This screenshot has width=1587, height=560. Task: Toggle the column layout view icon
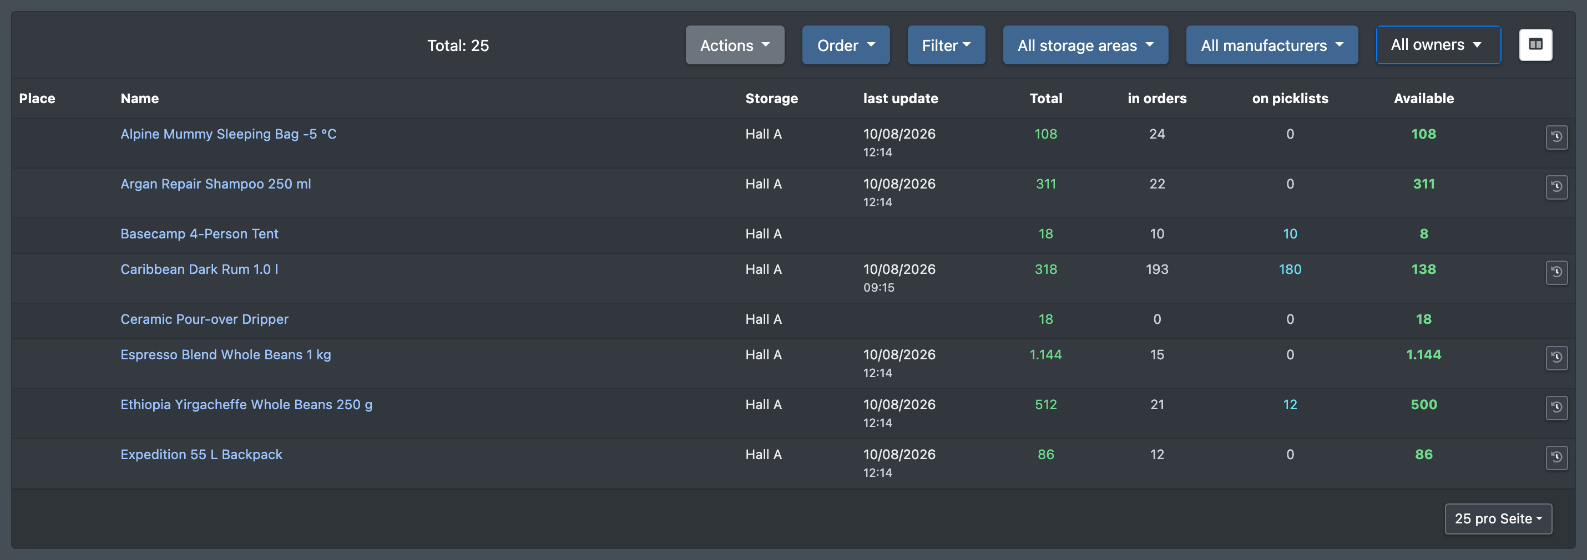point(1535,45)
